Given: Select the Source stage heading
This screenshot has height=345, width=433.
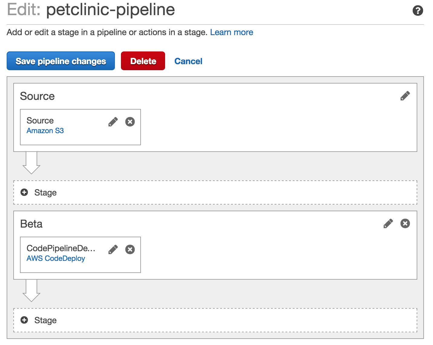Looking at the screenshot, I should click(x=37, y=96).
